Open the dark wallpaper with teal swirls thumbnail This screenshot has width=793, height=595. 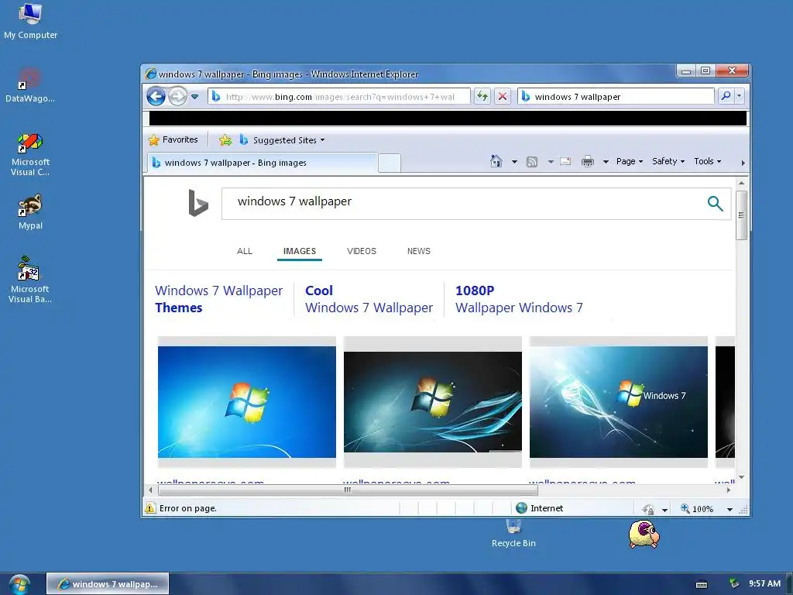(432, 402)
